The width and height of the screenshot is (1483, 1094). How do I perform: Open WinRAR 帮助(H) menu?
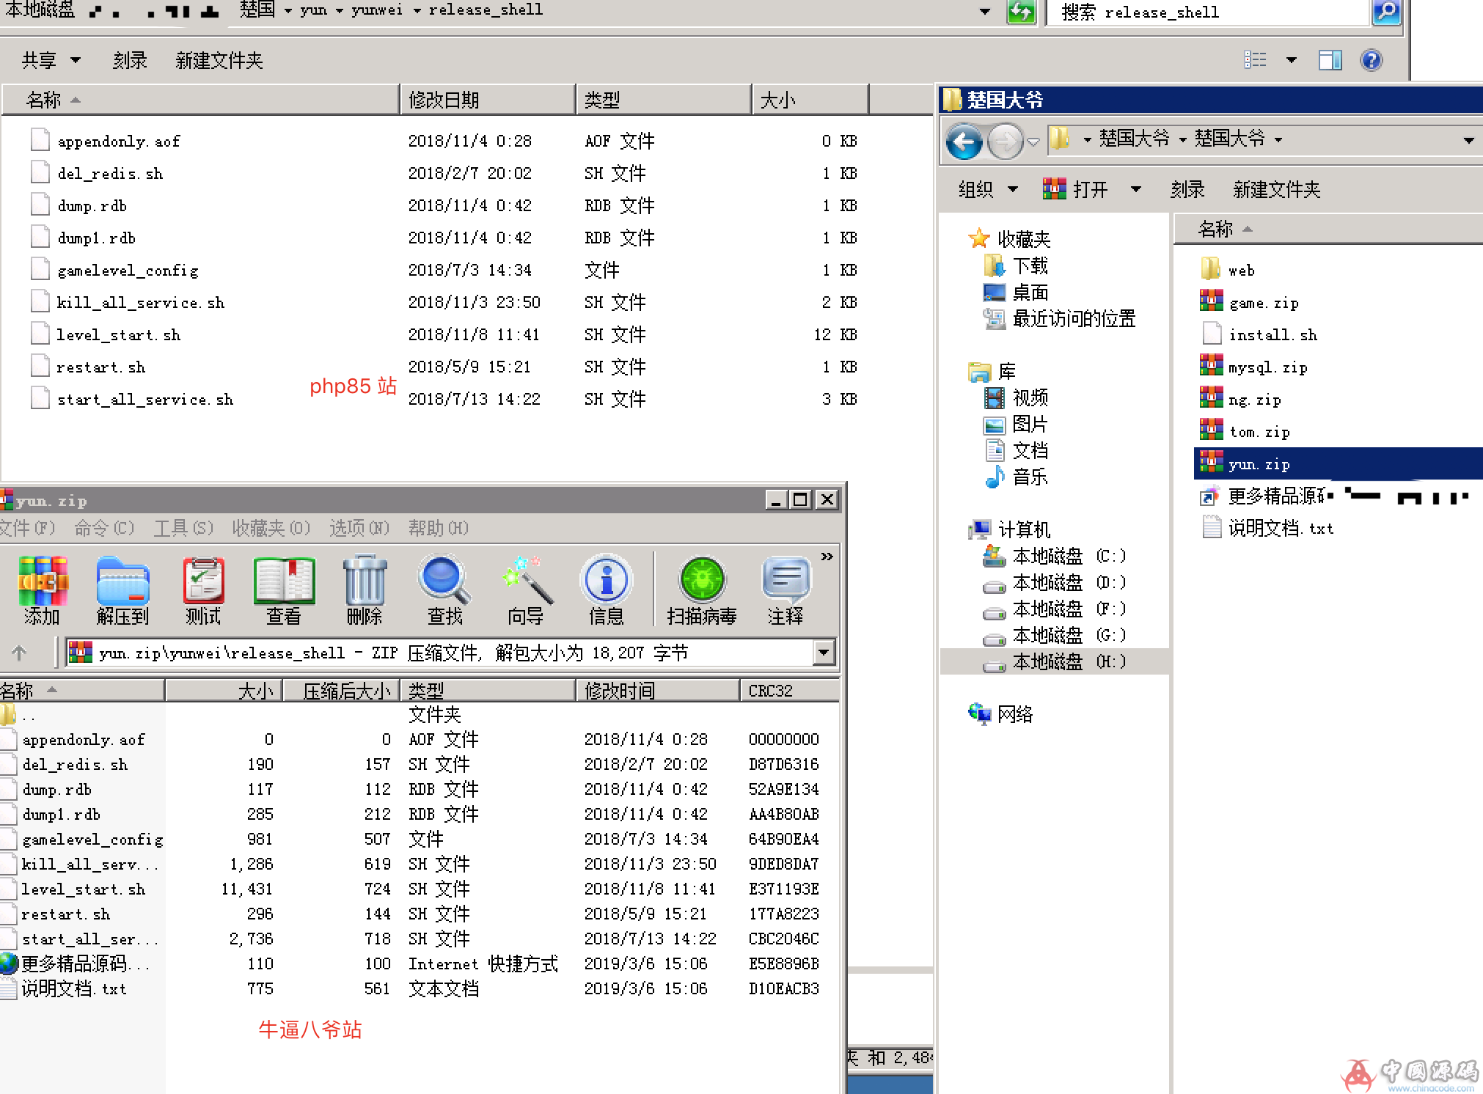pyautogui.click(x=439, y=528)
